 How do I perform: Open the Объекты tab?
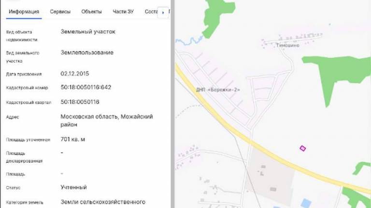[91, 12]
